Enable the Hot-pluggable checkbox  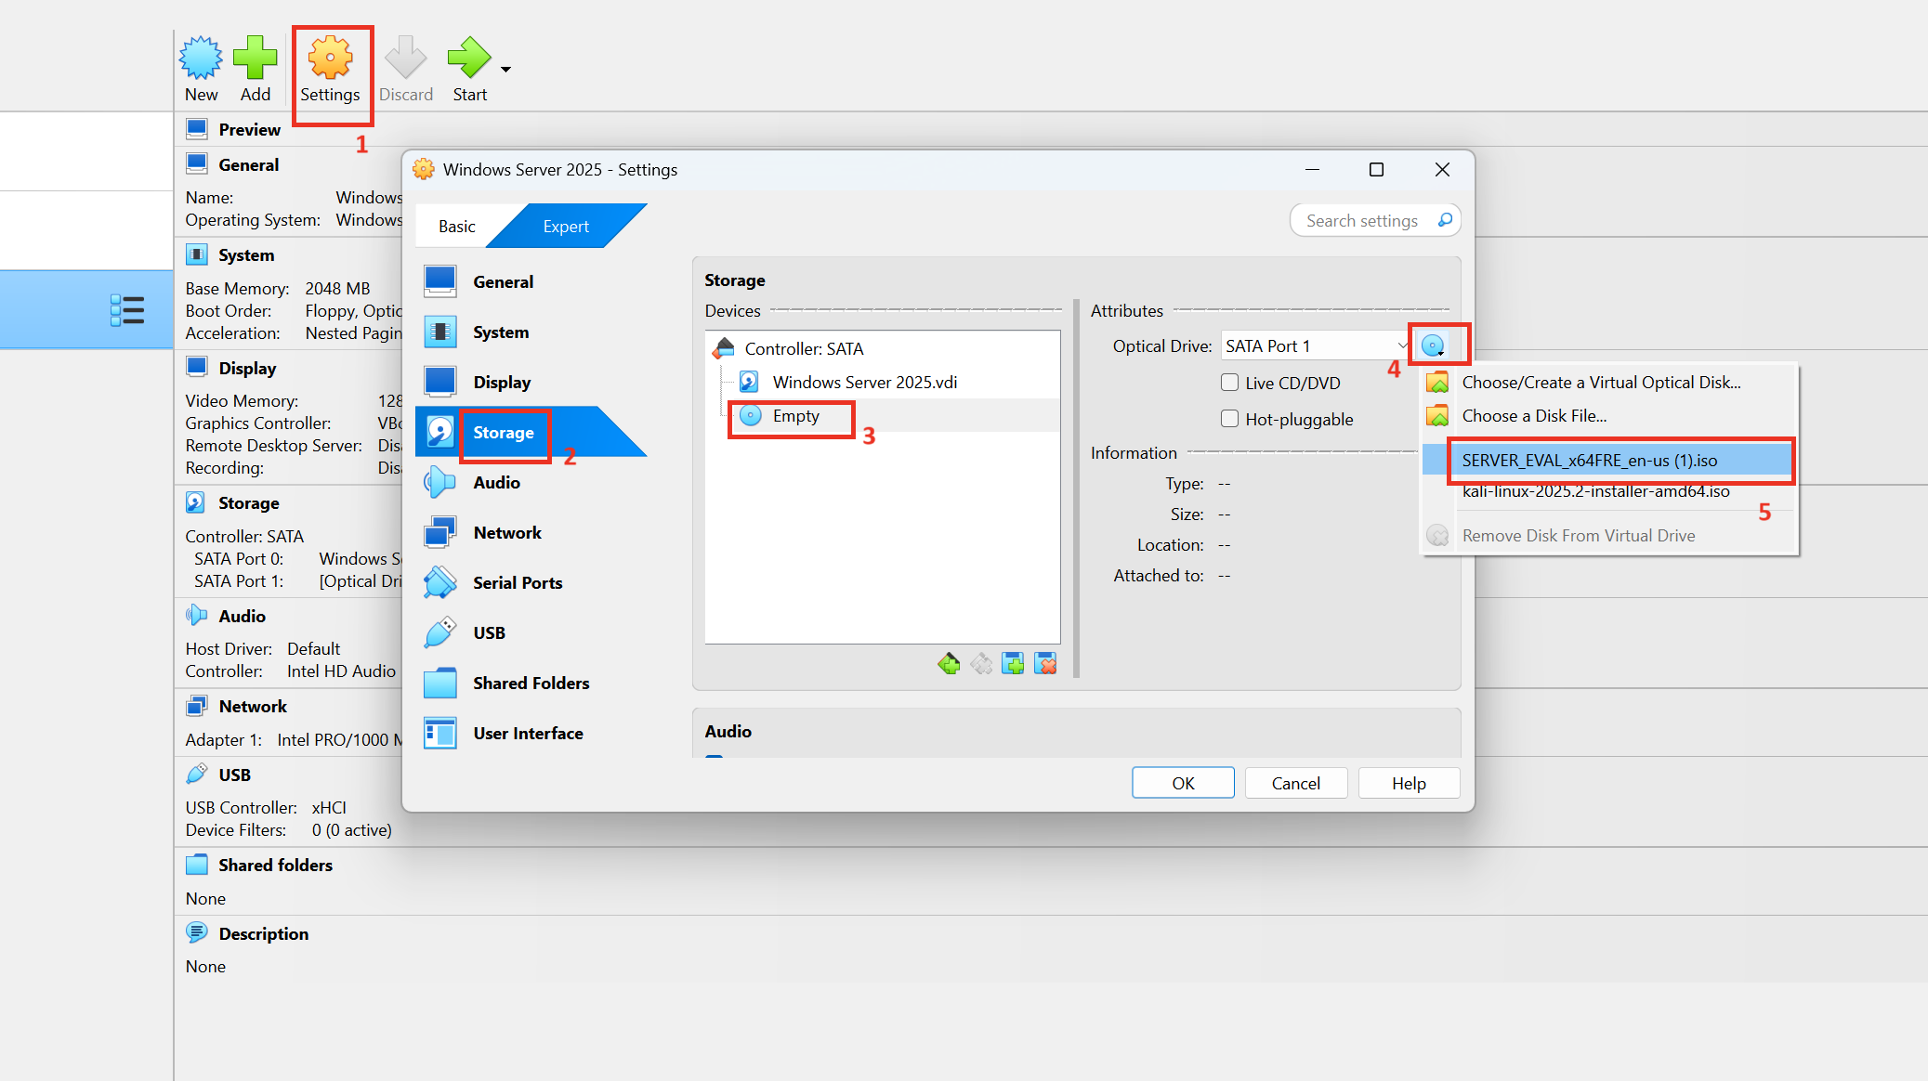[x=1229, y=419]
